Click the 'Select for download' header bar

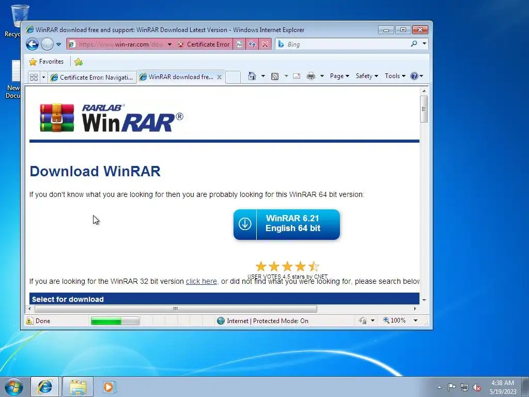224,299
